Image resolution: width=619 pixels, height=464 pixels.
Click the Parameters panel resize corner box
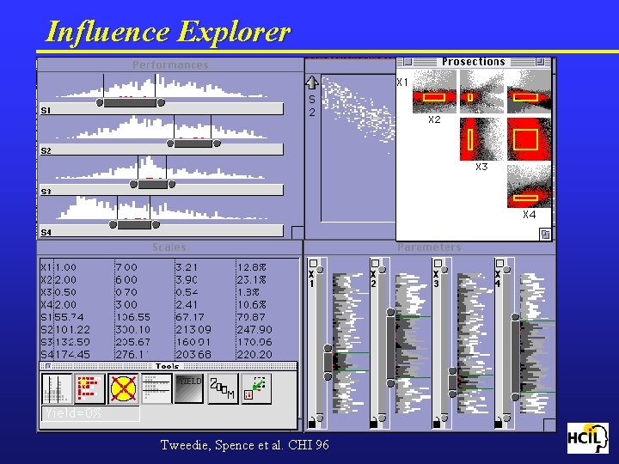click(x=549, y=425)
